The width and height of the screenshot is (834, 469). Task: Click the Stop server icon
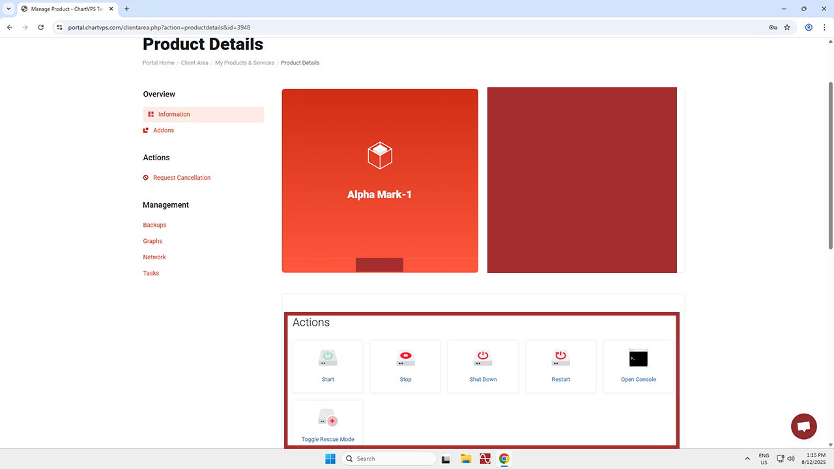405,358
